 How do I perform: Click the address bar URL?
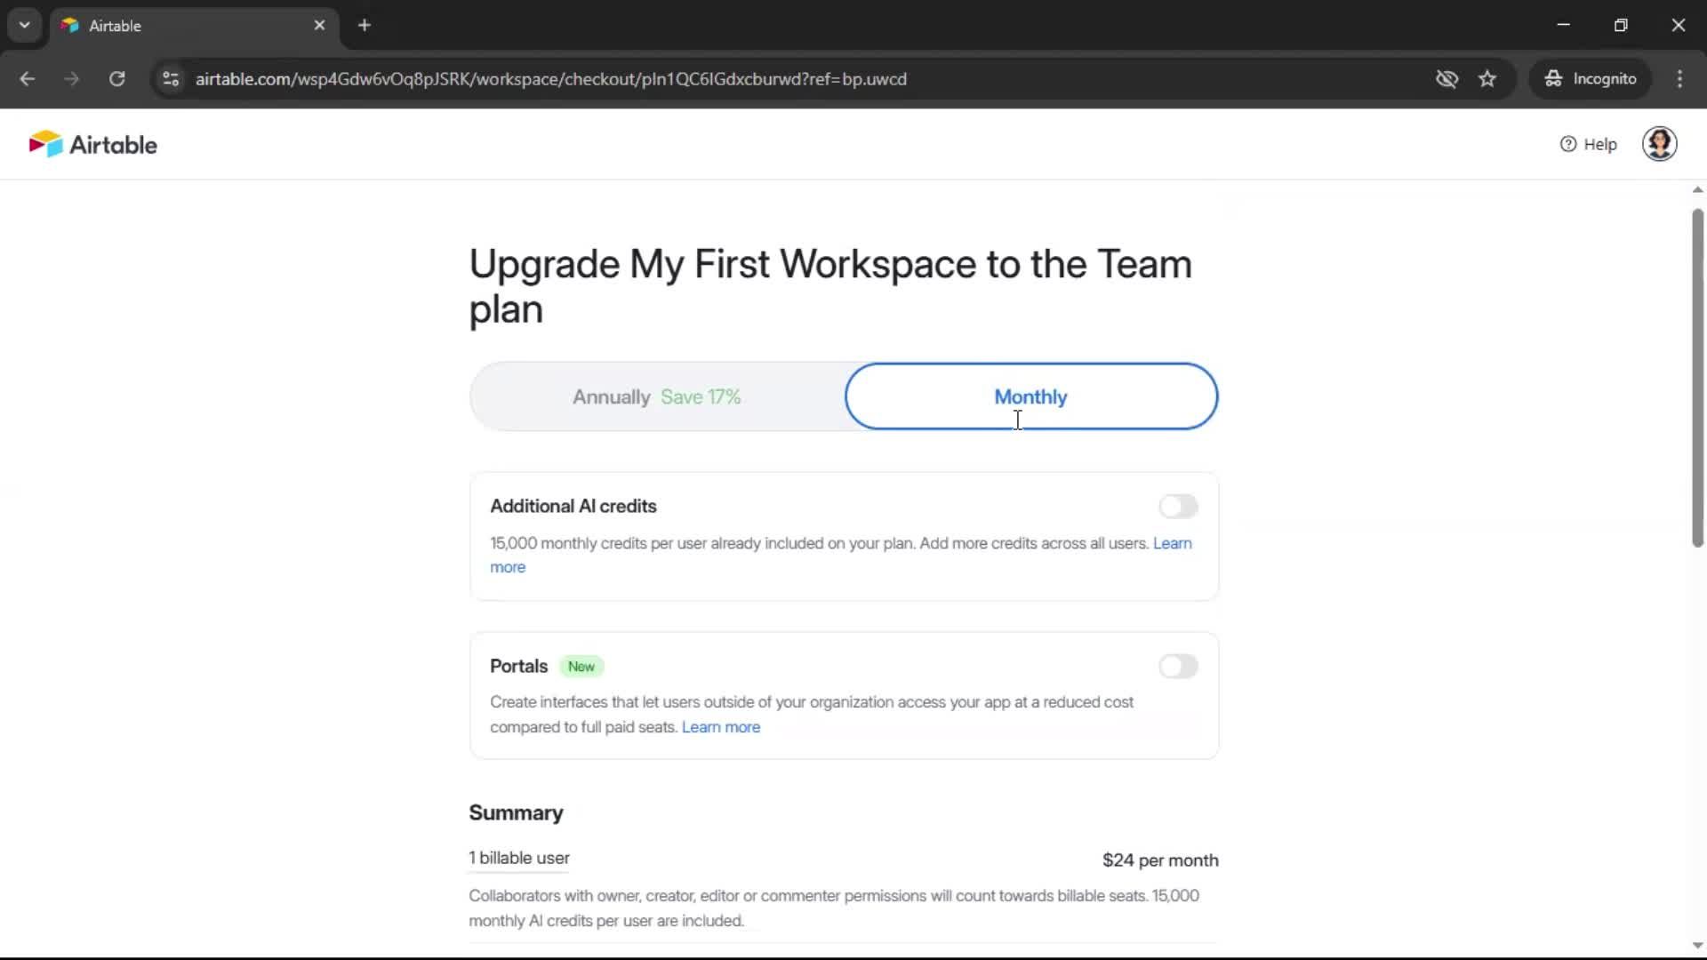(551, 79)
